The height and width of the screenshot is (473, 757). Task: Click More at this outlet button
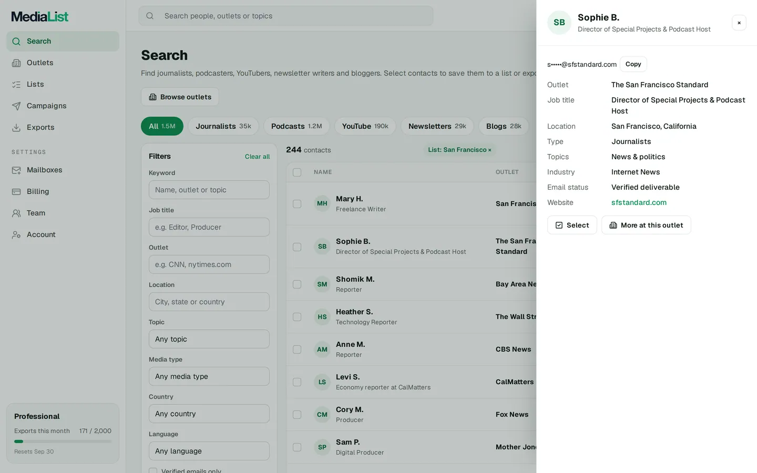[646, 225]
